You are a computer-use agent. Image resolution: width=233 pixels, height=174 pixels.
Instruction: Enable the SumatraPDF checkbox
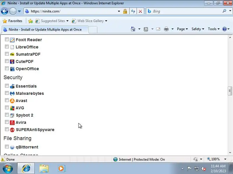click(x=7, y=54)
